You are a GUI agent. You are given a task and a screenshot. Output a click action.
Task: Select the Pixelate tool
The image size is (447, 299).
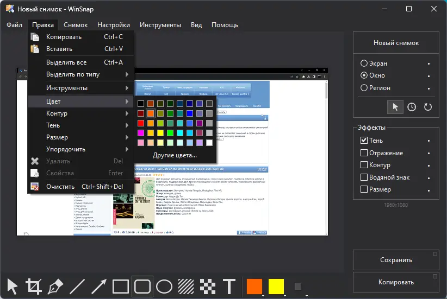pyautogui.click(x=208, y=286)
